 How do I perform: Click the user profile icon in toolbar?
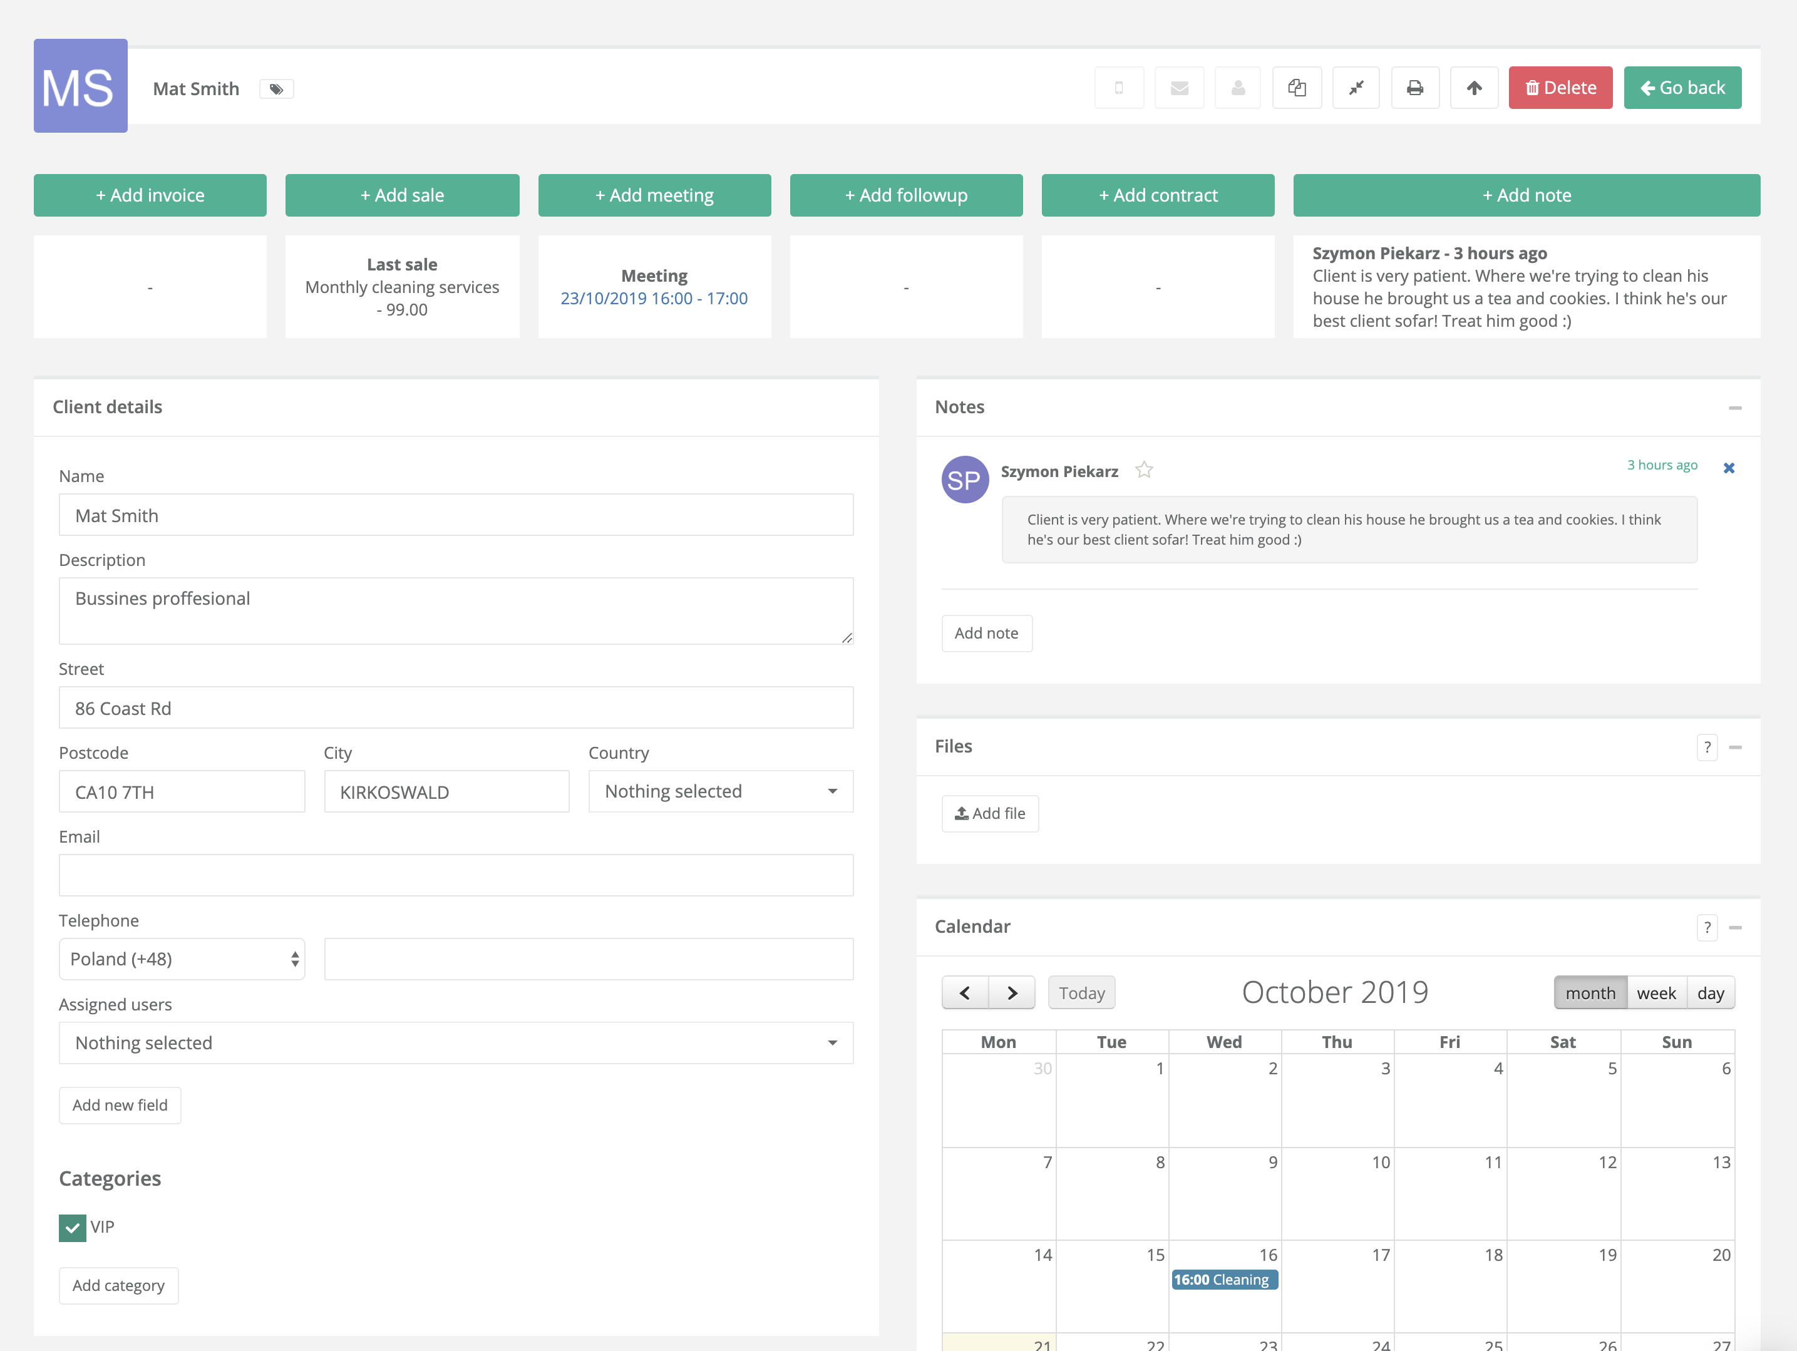click(x=1237, y=88)
